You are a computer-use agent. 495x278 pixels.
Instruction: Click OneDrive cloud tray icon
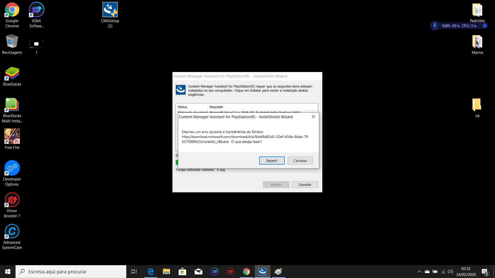(427, 272)
